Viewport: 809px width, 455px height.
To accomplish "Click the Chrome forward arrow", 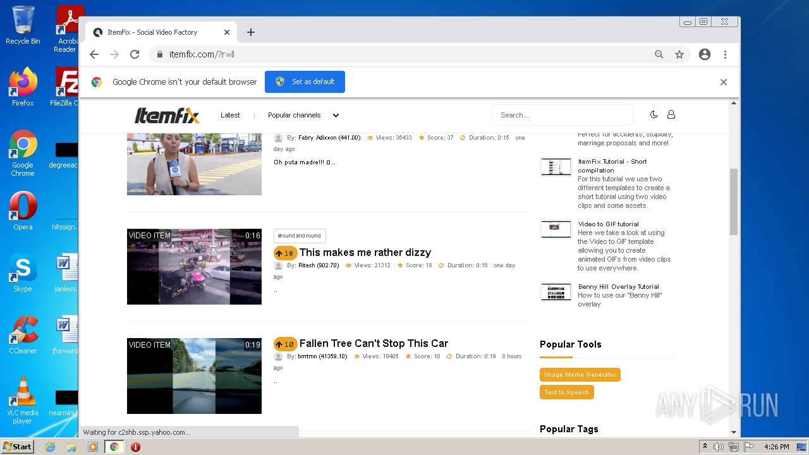I will (114, 54).
